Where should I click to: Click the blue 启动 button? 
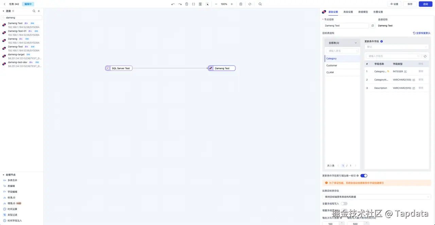click(x=425, y=4)
